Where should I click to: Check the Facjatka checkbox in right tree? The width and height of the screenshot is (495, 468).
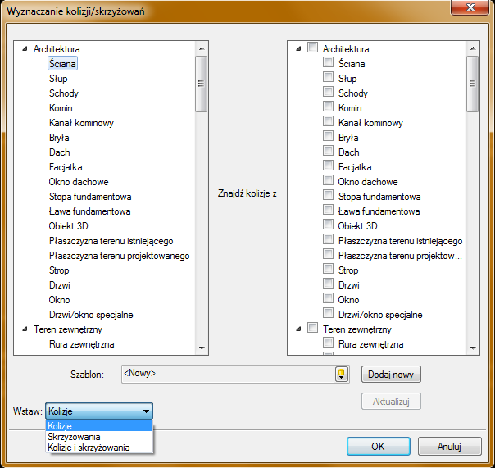[329, 166]
